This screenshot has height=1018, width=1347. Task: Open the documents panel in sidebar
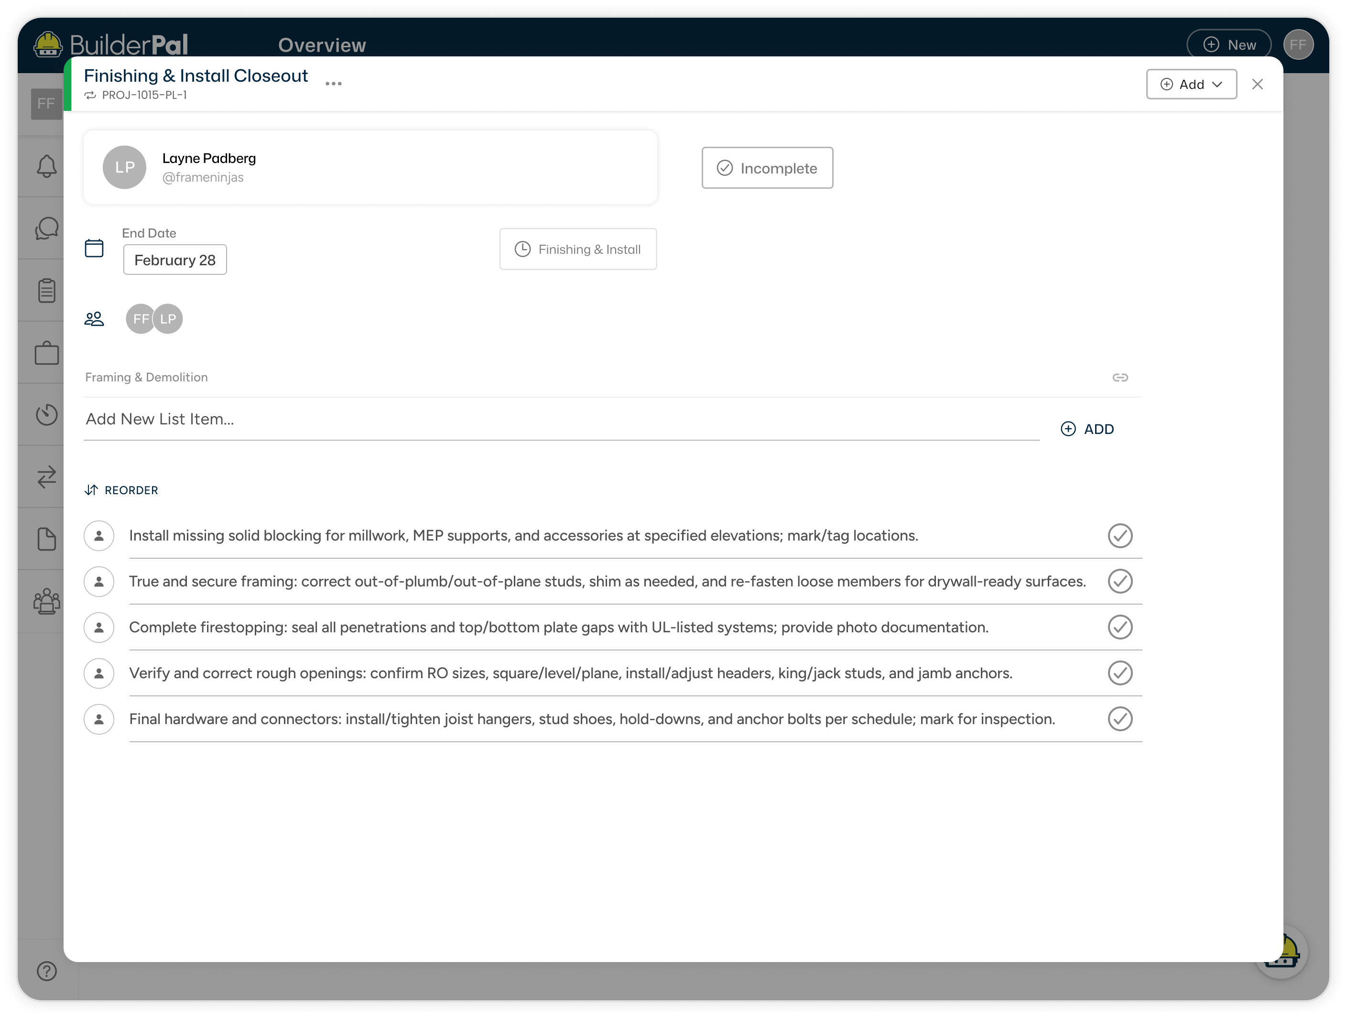click(46, 538)
